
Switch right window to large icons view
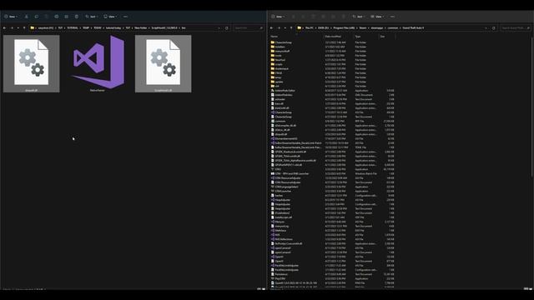(x=530, y=289)
